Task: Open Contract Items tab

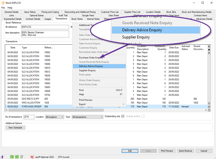Action: pyautogui.click(x=200, y=15)
